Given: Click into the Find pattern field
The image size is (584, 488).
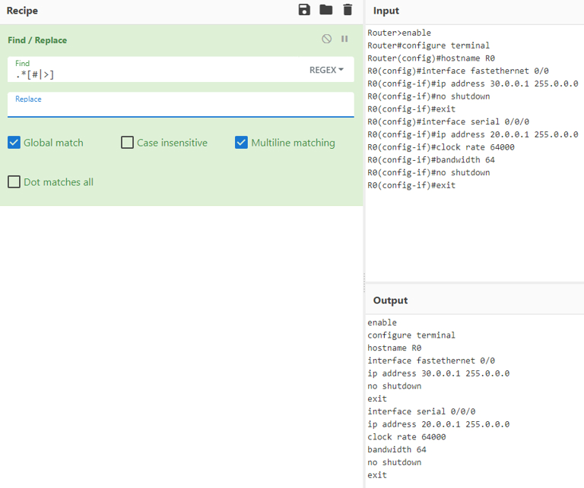Looking at the screenshot, I should 152,74.
